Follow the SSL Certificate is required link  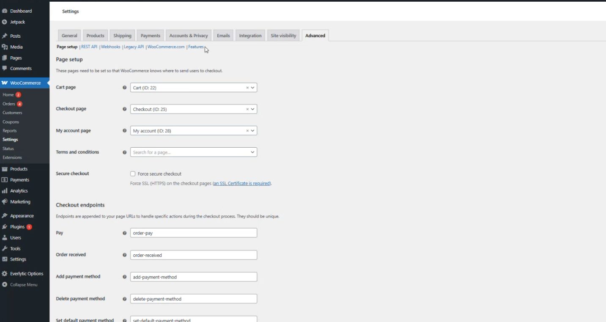[241, 184]
